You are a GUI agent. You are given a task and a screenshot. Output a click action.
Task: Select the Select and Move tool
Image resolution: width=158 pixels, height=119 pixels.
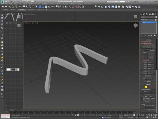point(40,7)
